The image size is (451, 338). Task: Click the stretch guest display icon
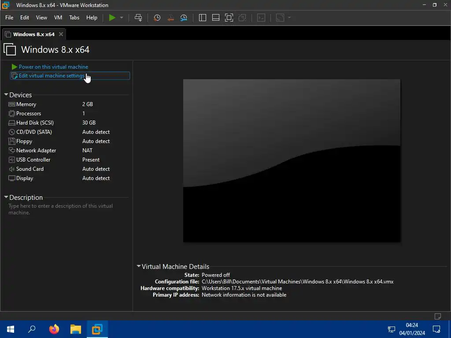pos(280,18)
